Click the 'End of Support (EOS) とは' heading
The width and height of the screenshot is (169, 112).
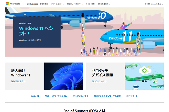click(84, 111)
